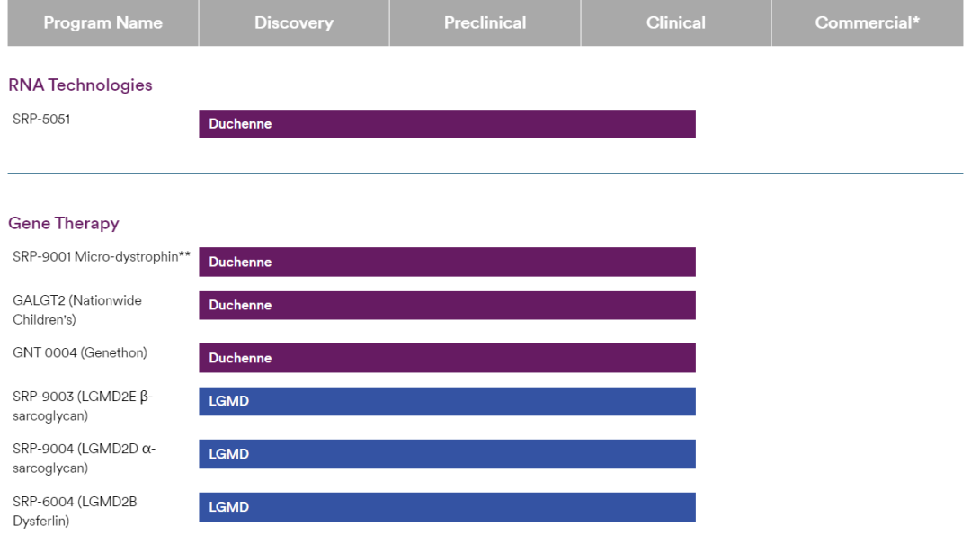The width and height of the screenshot is (971, 544).
Task: Select the Clinical stage header
Action: point(676,22)
